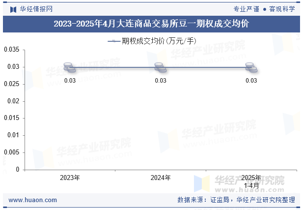Click the 2023年 x-axis label
The width and height of the screenshot is (302, 210).
tap(70, 178)
